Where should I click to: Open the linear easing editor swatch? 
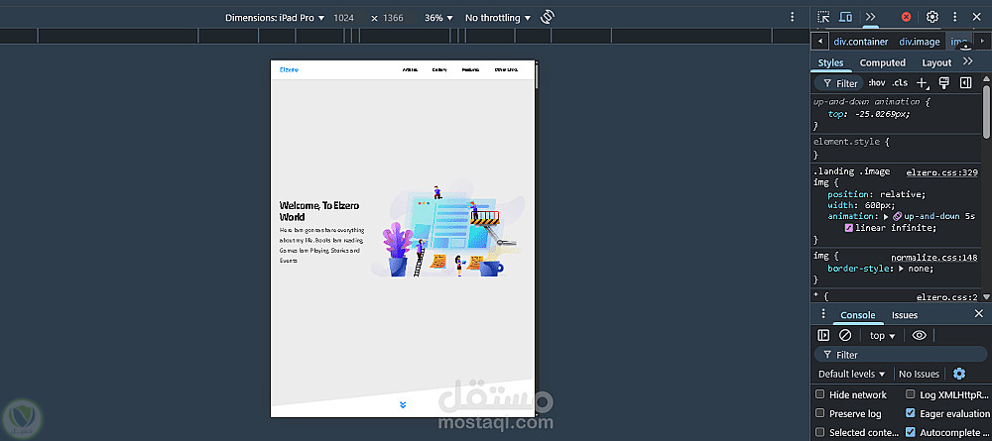point(849,228)
